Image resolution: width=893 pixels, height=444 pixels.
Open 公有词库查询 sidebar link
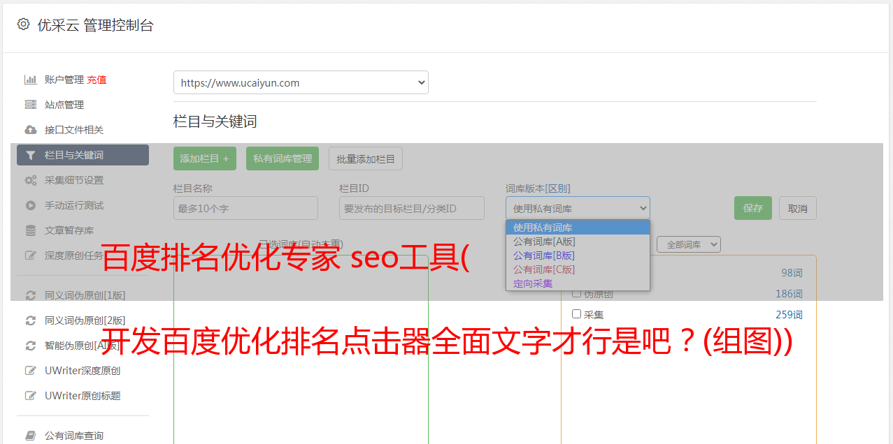[x=74, y=436]
